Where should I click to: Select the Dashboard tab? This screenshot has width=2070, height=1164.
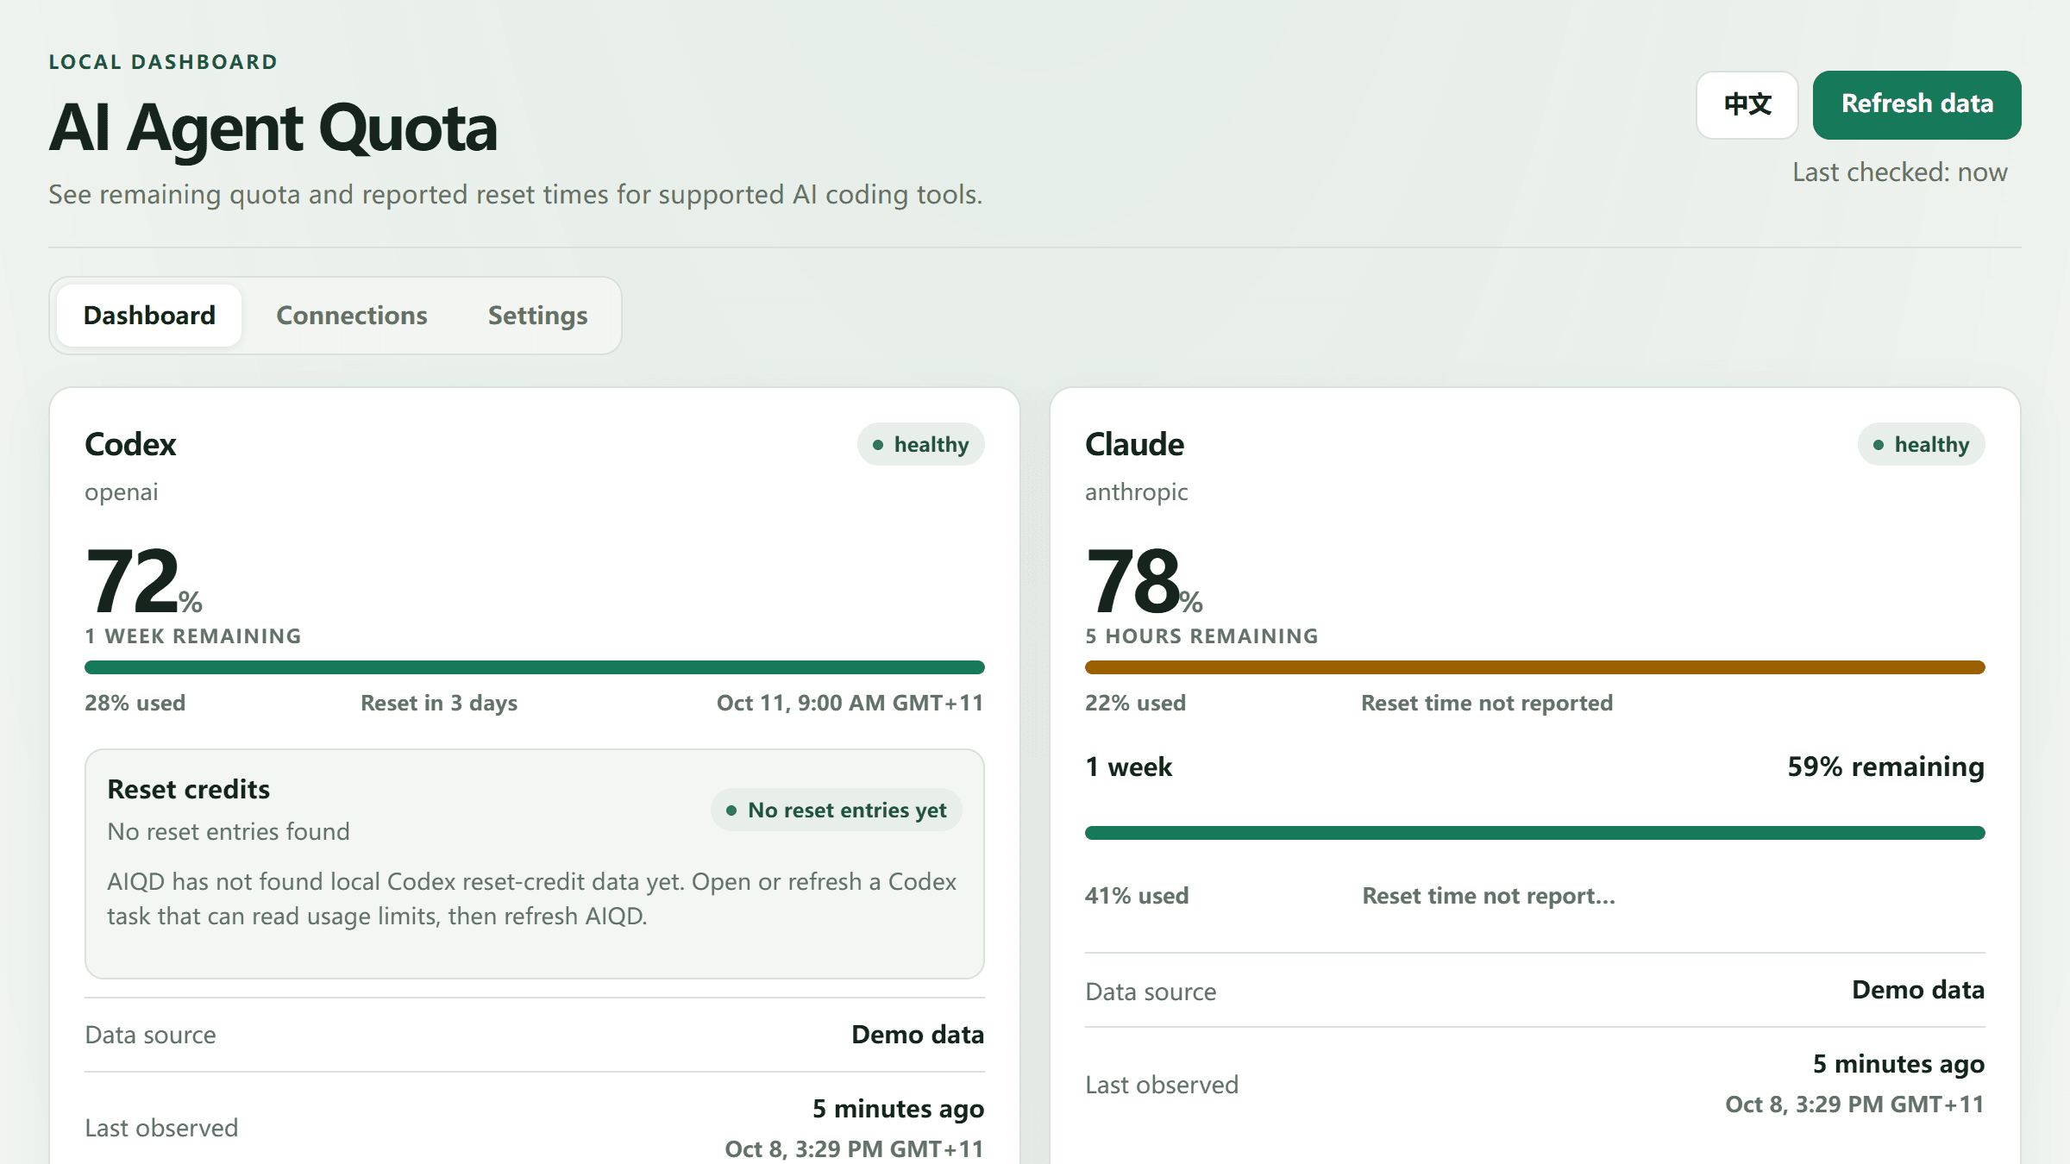(149, 316)
